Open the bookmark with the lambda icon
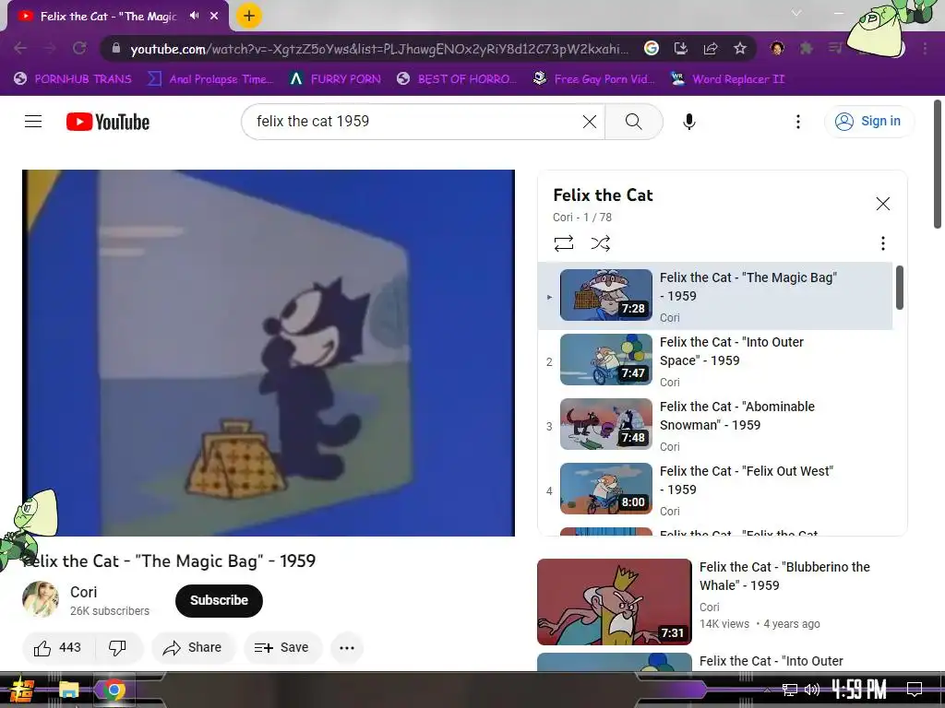The width and height of the screenshot is (945, 708). [335, 79]
